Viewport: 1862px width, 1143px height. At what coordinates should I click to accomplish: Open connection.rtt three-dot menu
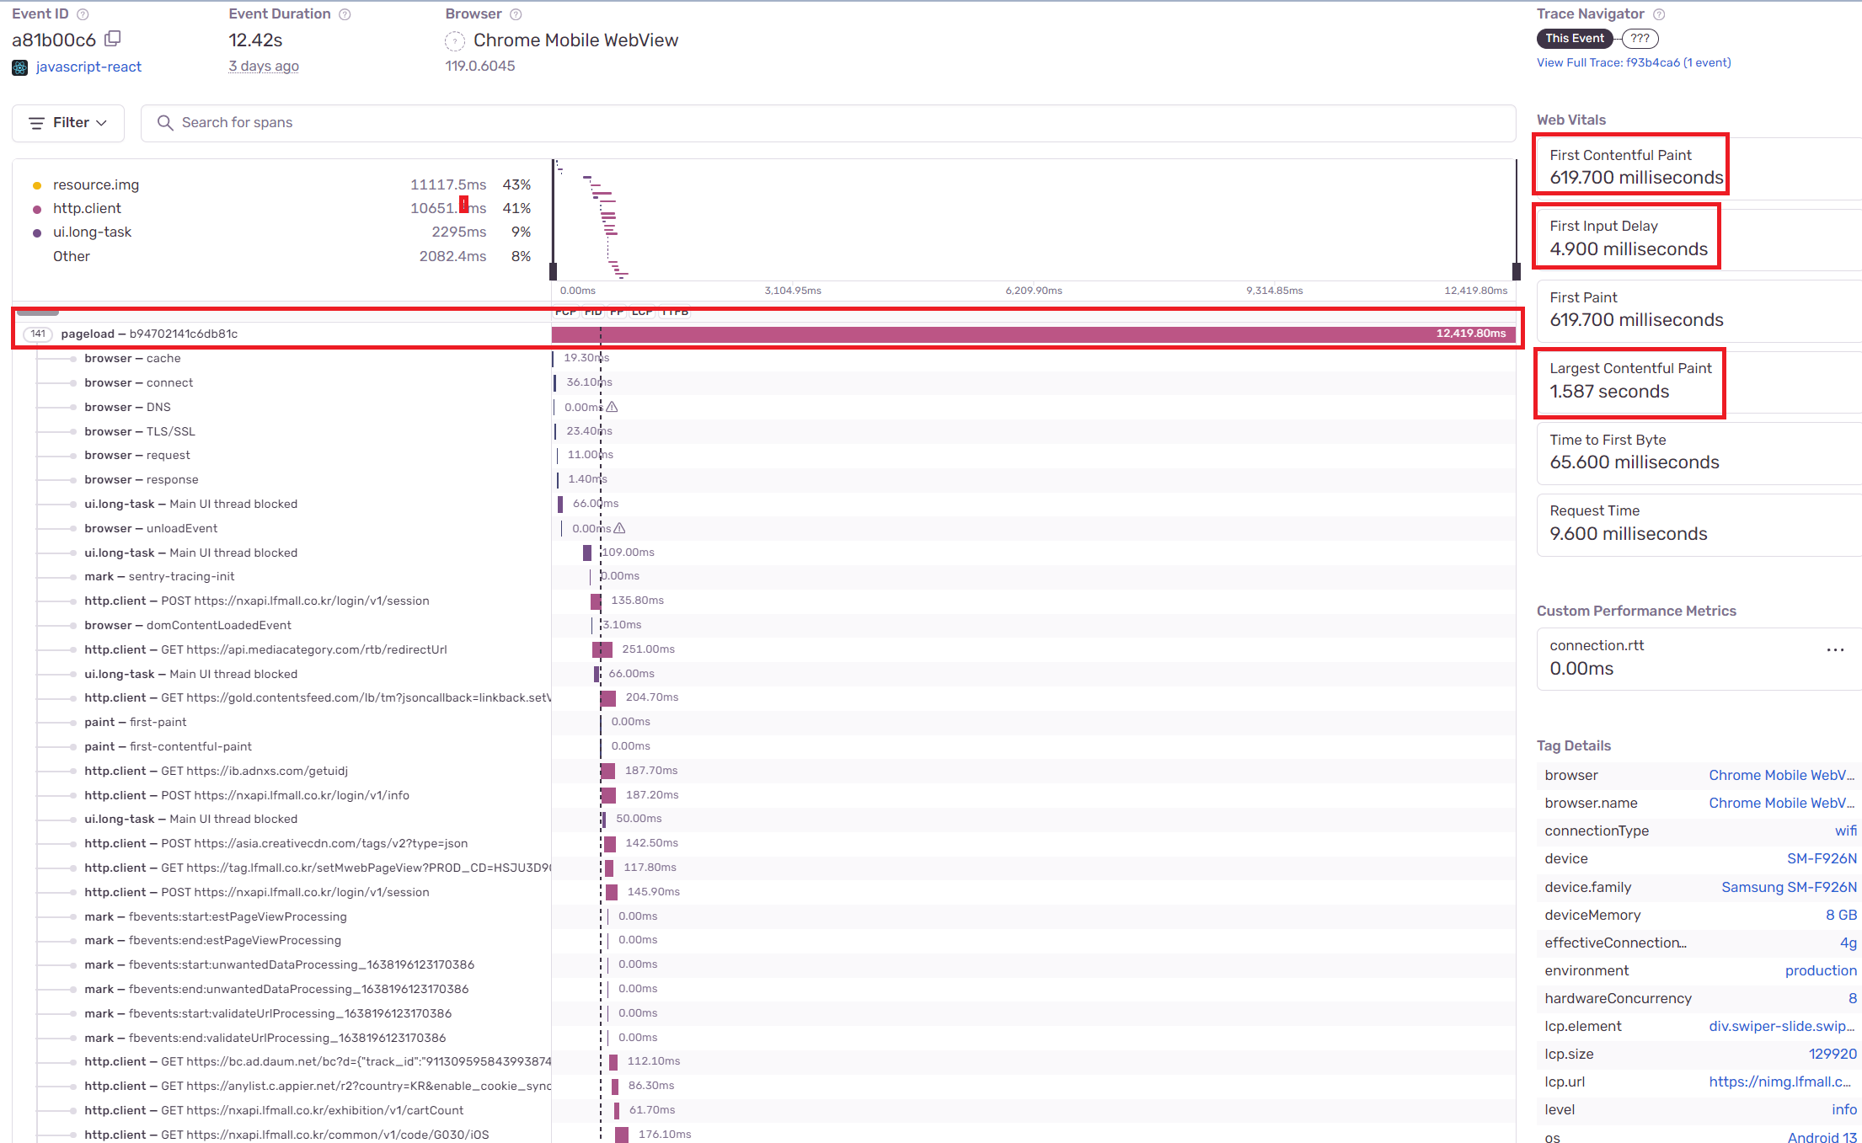pos(1835,649)
